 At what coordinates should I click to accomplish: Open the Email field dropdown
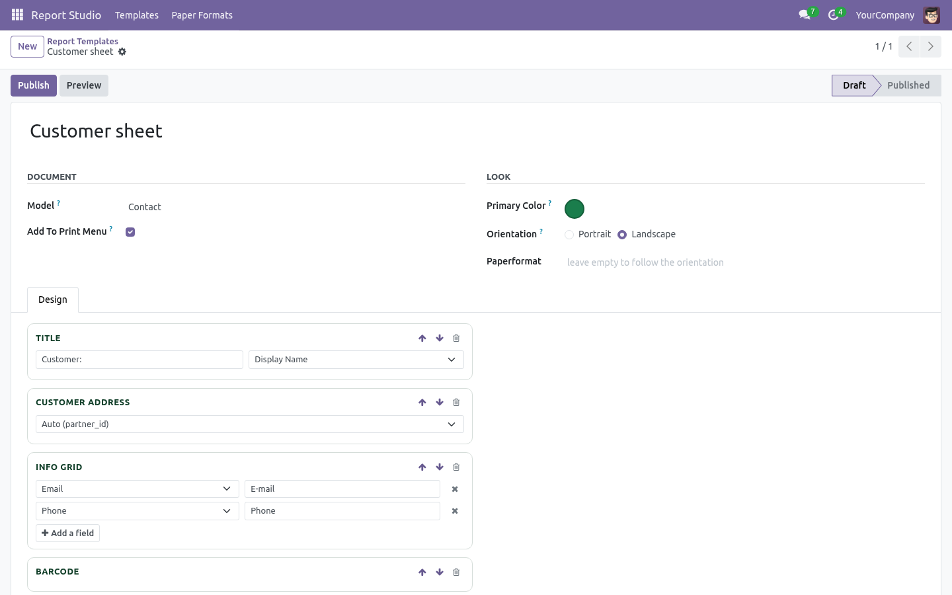pyautogui.click(x=138, y=489)
